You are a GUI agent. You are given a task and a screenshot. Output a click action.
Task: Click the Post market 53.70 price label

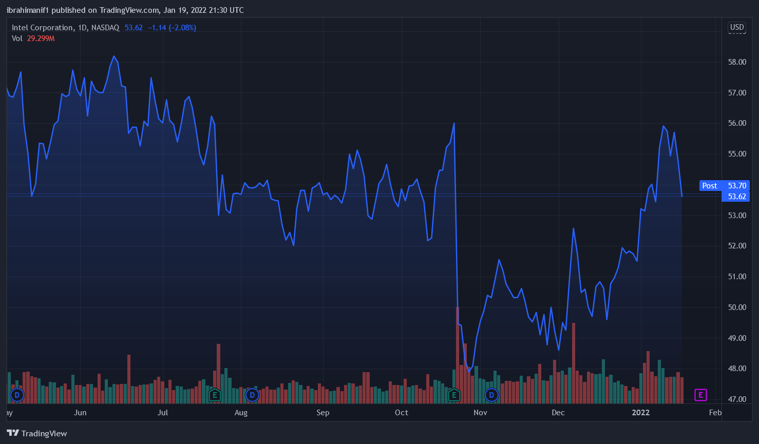pos(724,186)
